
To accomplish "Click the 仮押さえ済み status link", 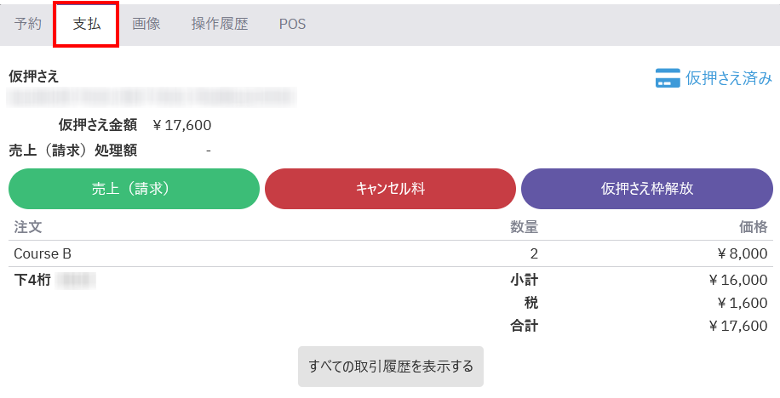I will pyautogui.click(x=728, y=78).
